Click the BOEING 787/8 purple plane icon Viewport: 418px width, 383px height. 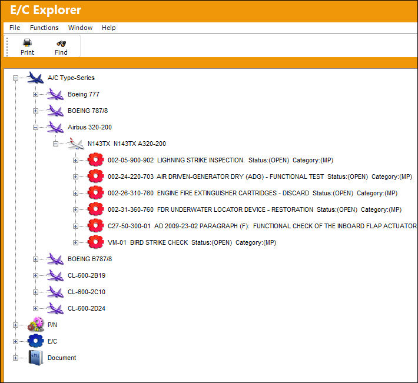(55, 111)
